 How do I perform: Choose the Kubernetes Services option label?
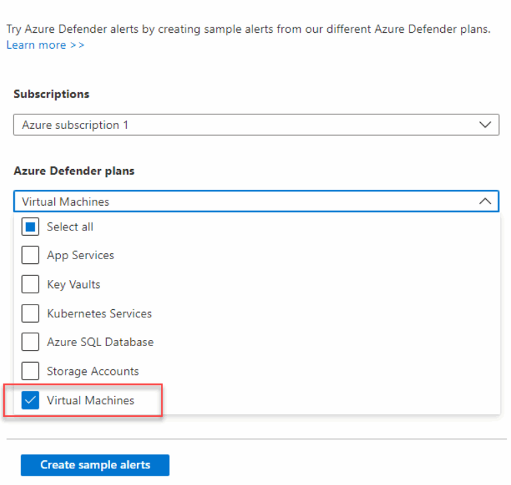[x=100, y=313]
